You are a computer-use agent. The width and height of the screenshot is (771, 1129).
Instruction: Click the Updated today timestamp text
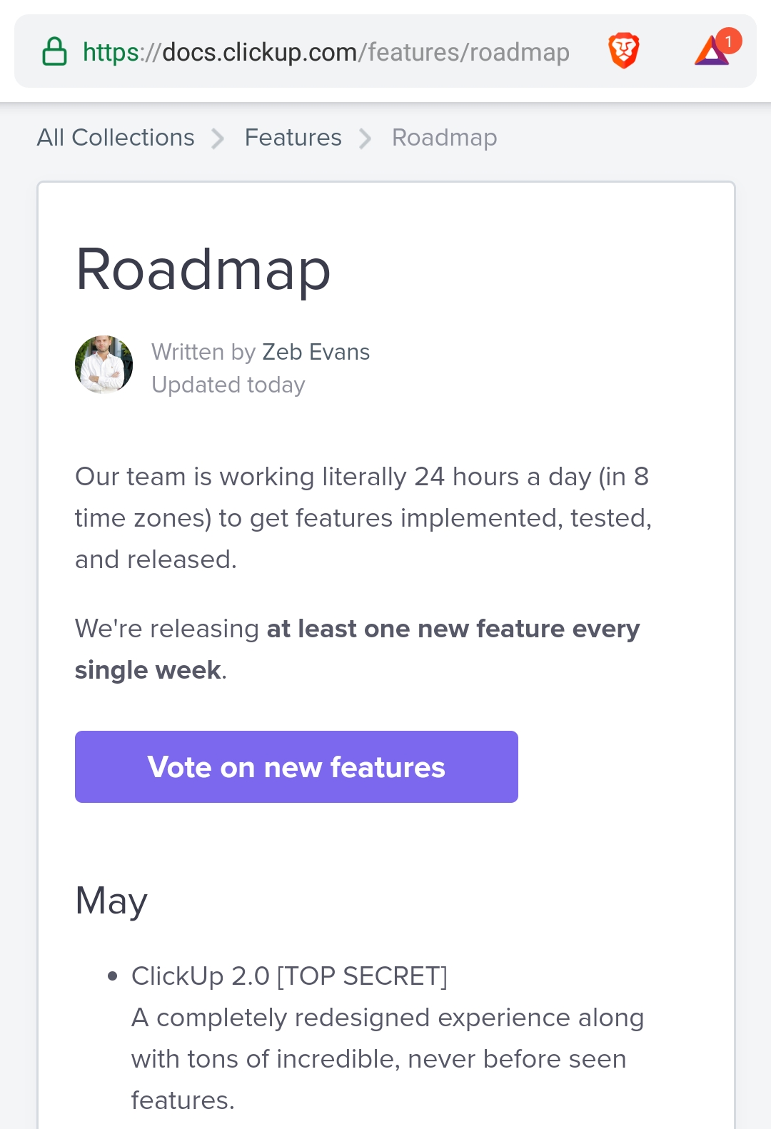[228, 385]
